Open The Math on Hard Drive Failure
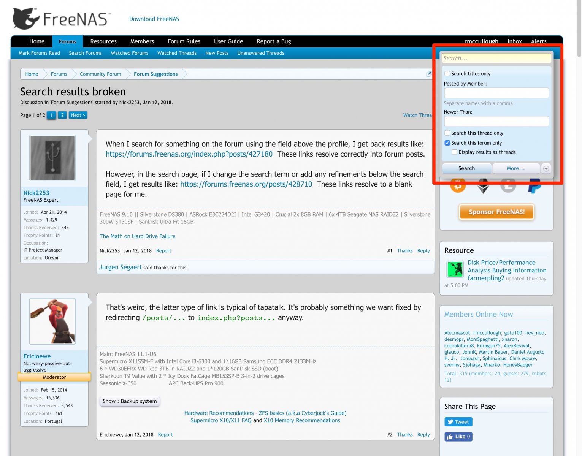 [x=137, y=236]
